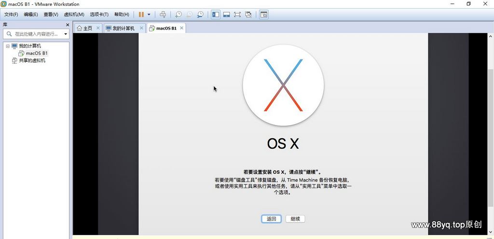Switch to the 我的计算机 tab
Viewport: 494px width, 239px height.
coord(123,28)
